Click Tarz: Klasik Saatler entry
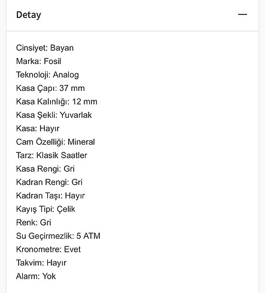Image resolution: width=265 pixels, height=293 pixels. tap(51, 155)
